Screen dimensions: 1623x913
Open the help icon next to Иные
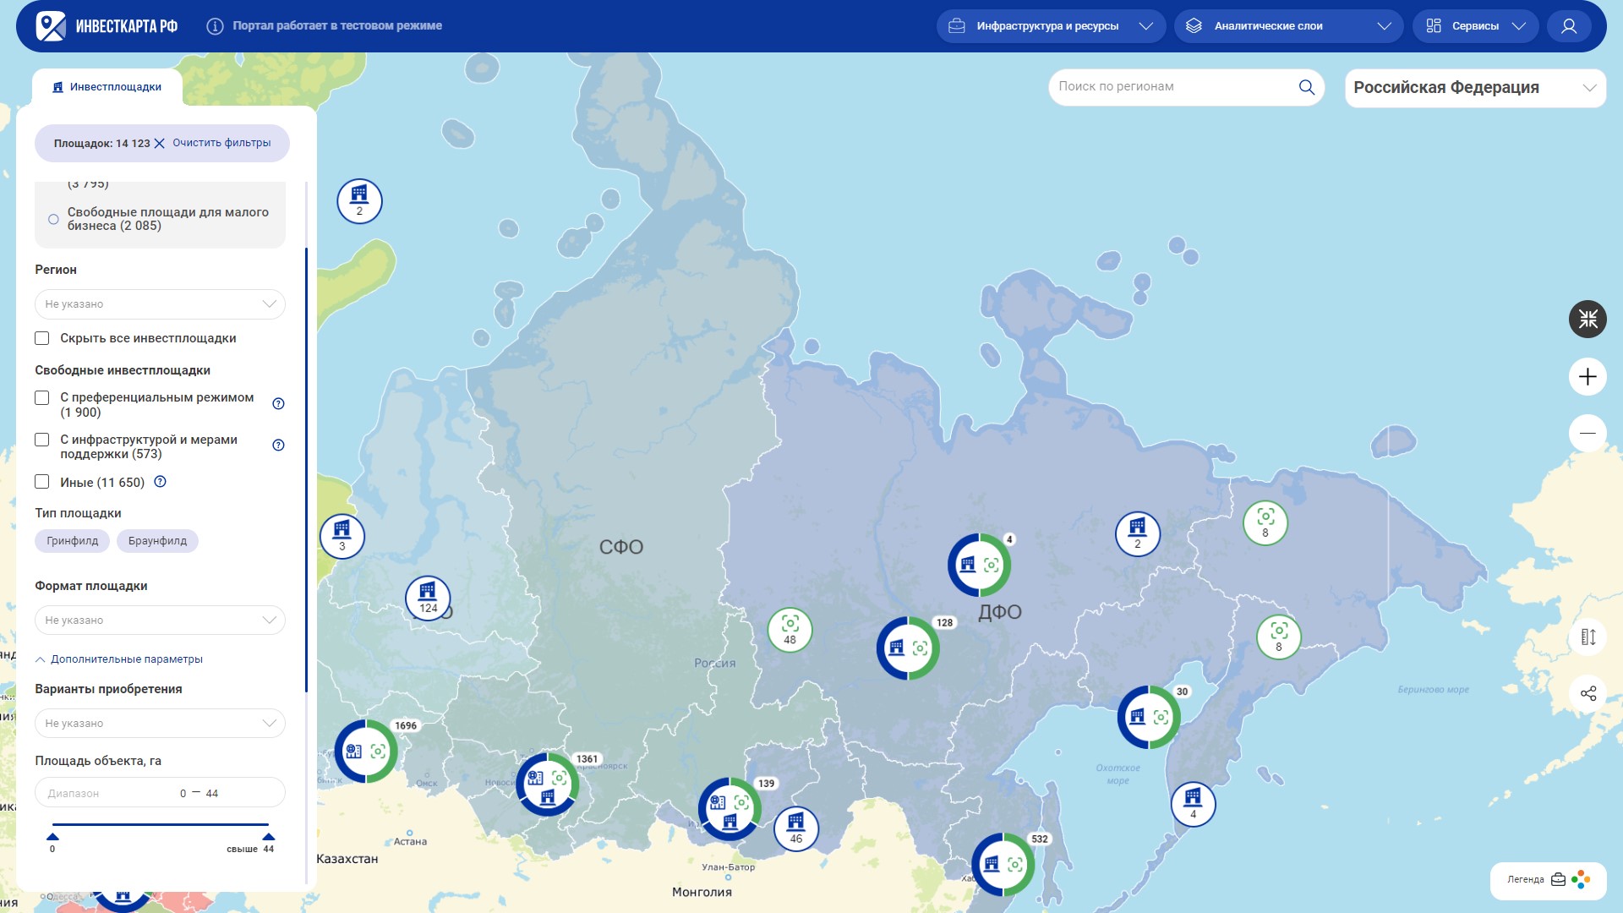click(160, 482)
